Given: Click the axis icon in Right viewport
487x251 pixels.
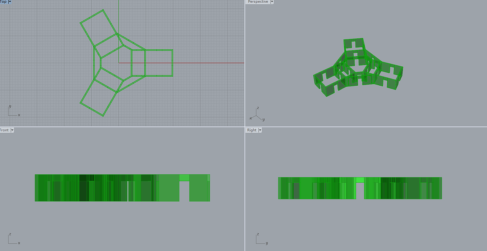Looking at the screenshot, I should click(x=262, y=239).
